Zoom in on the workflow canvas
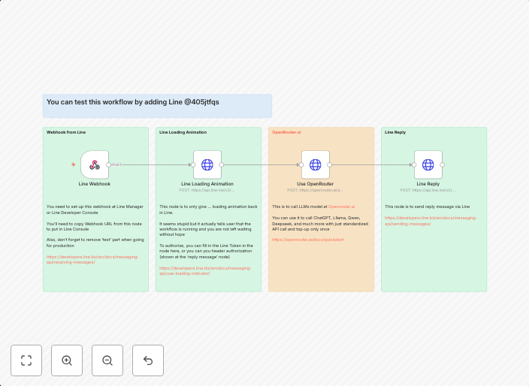 pyautogui.click(x=67, y=360)
